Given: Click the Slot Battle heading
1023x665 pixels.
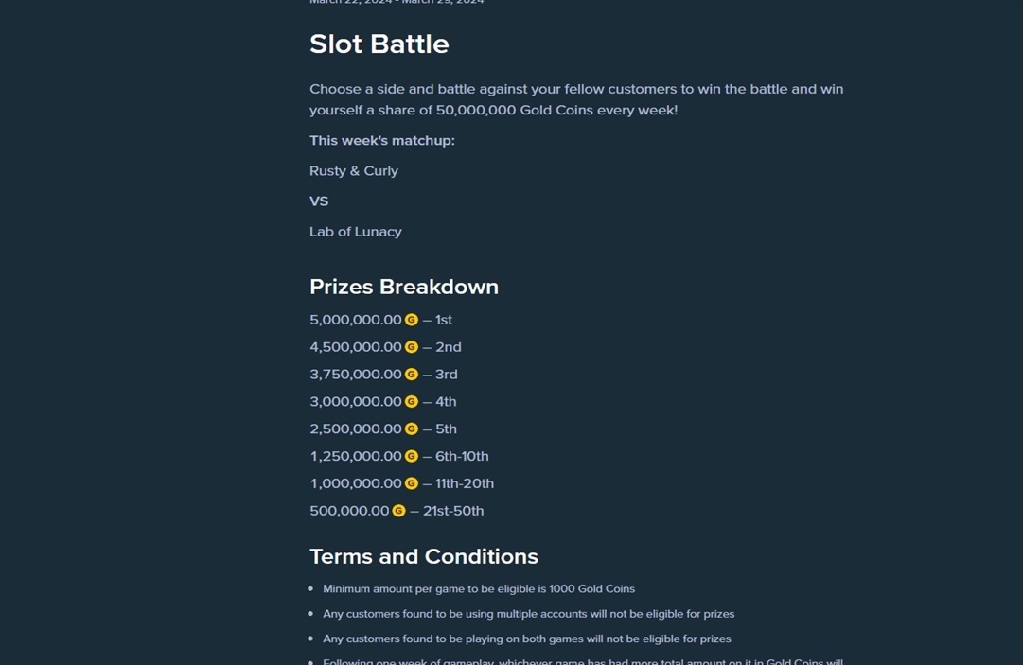Looking at the screenshot, I should [x=379, y=44].
